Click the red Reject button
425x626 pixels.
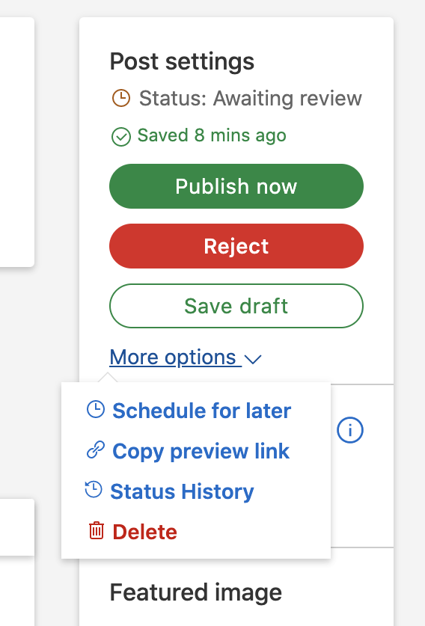click(236, 246)
